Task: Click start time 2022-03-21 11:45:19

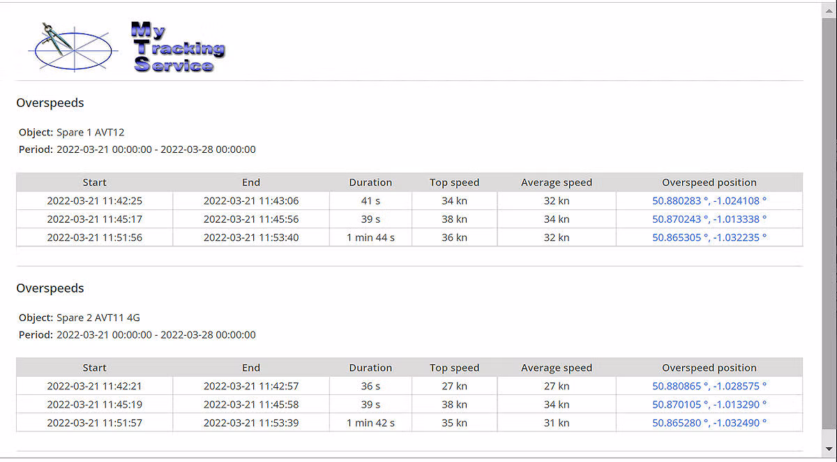Action: tap(95, 404)
